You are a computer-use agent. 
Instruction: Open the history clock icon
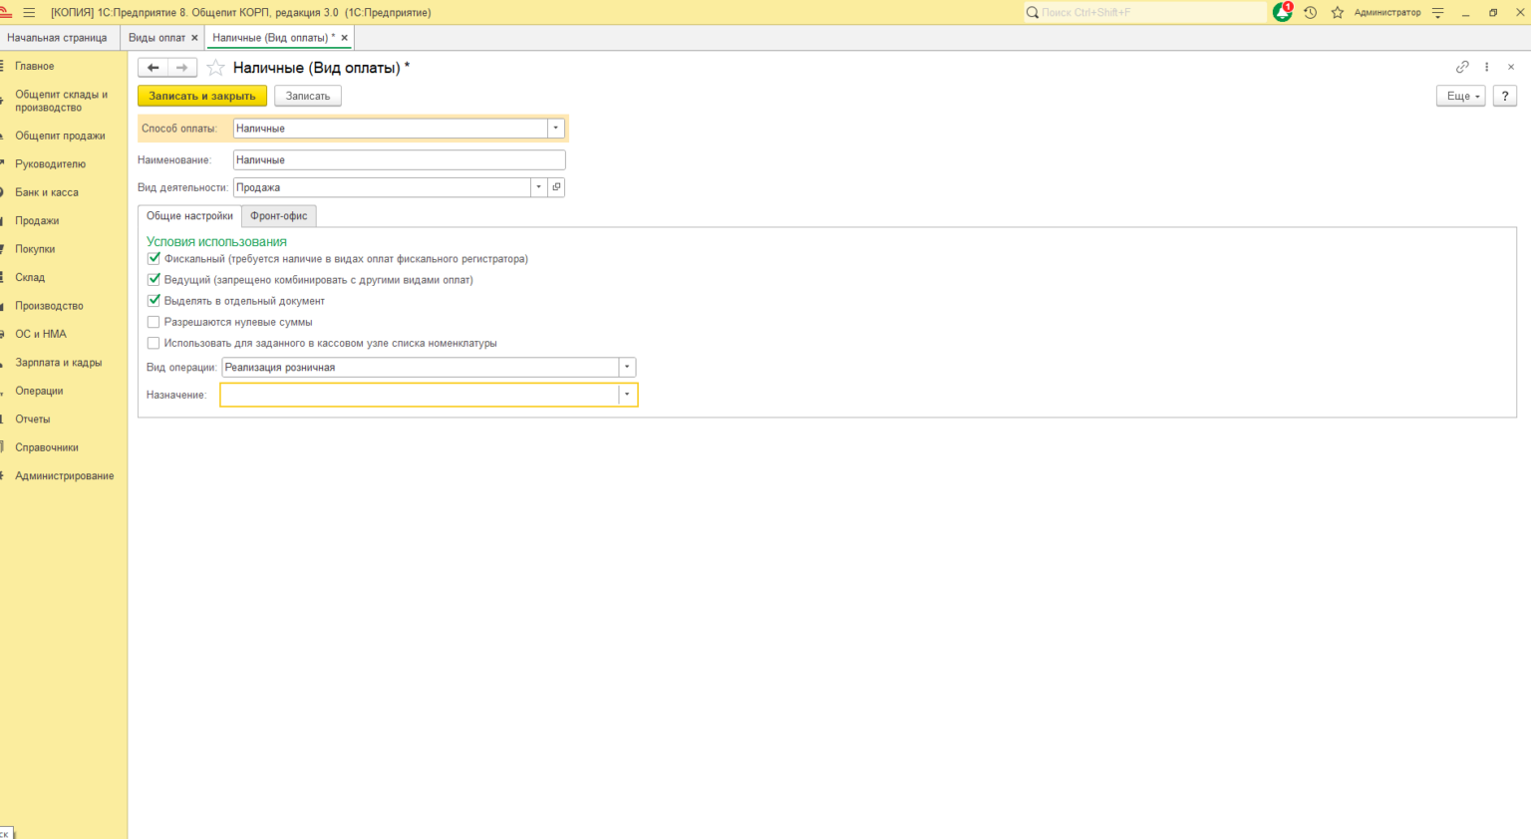click(1310, 13)
